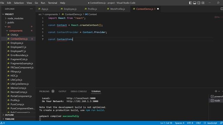Open NormalComp.js file
The width and height of the screenshot is (223, 125).
pyautogui.click(x=19, y=92)
